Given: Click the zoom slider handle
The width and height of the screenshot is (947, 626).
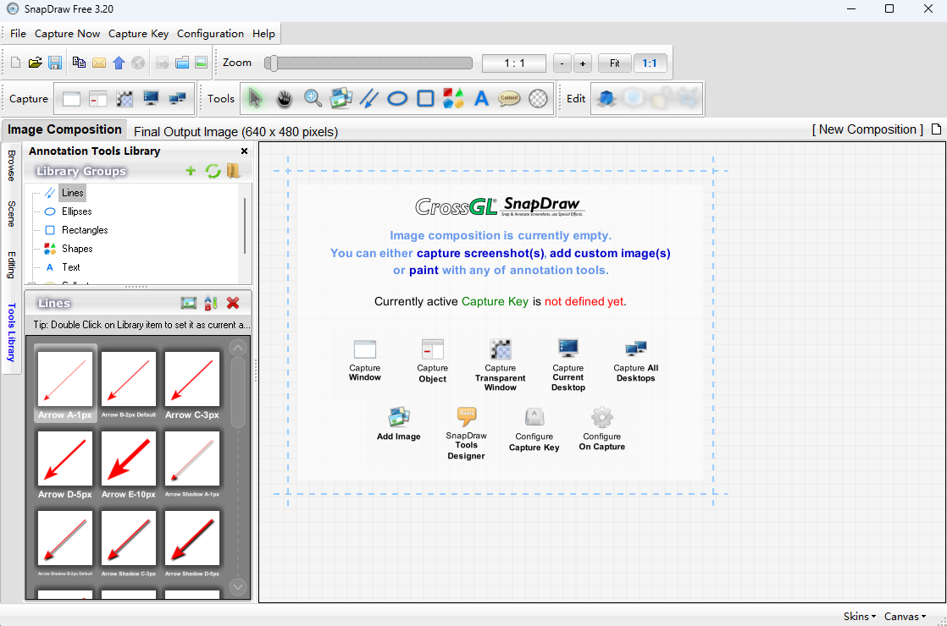Looking at the screenshot, I should [x=272, y=63].
